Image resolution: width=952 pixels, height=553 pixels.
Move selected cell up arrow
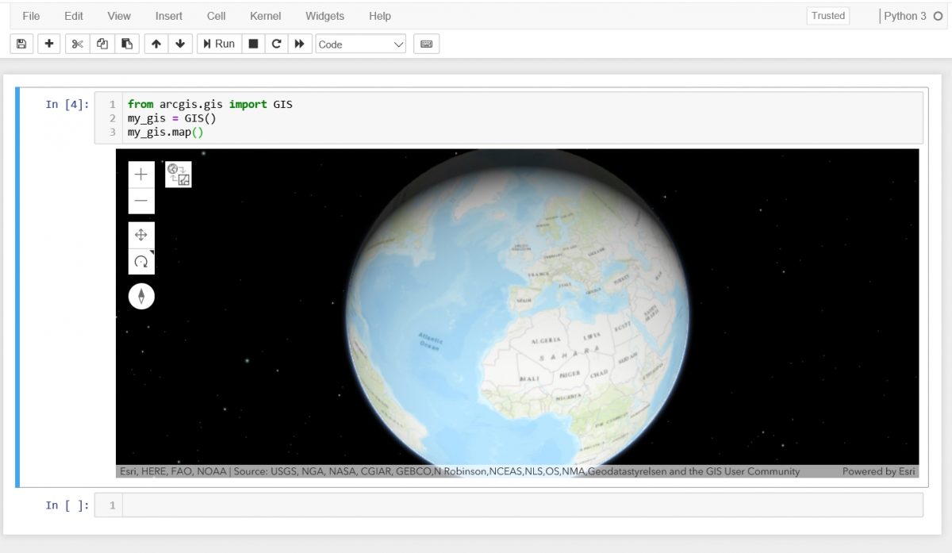[156, 44]
